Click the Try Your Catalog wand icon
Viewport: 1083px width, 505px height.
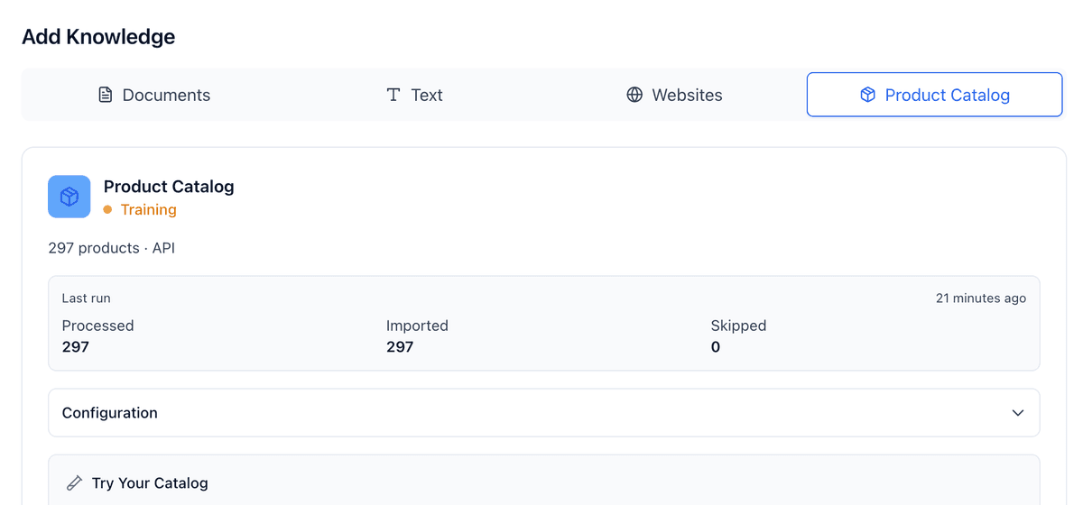[x=74, y=483]
